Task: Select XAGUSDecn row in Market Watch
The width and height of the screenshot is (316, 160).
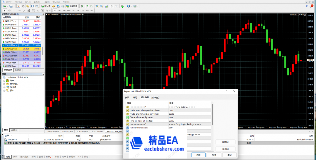Action: (x=22, y=49)
